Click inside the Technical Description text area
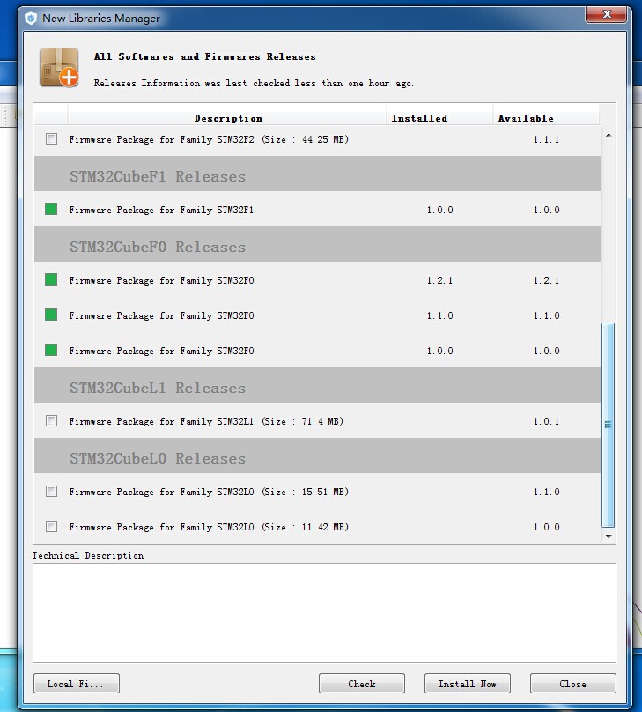Screen dimensions: 642x712 [x=324, y=612]
